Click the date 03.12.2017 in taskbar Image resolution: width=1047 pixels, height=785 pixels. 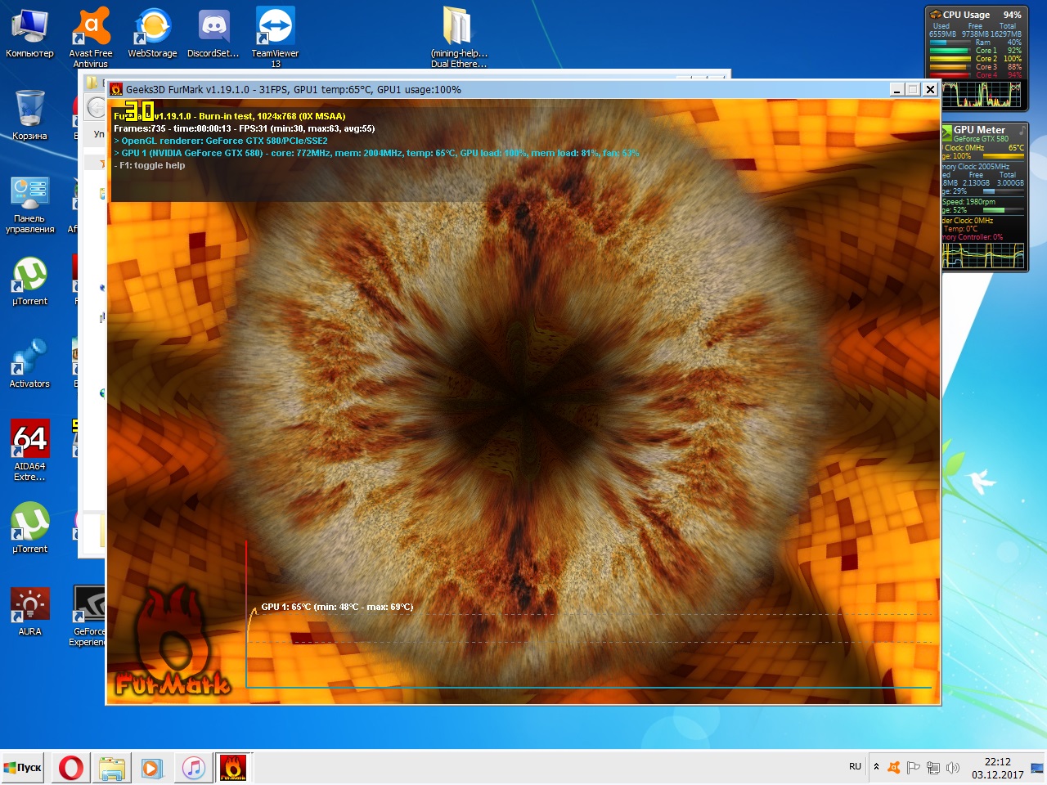point(998,774)
